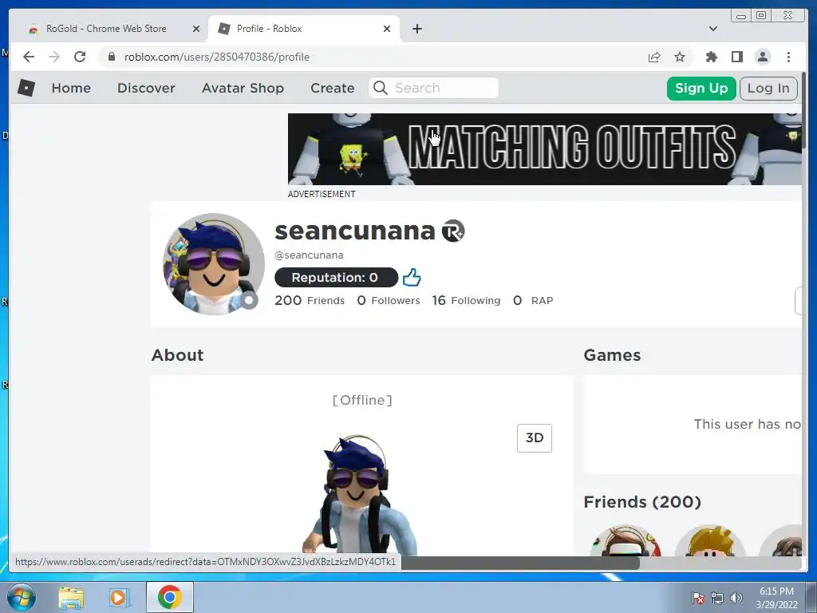817x613 pixels.
Task: Reload the Roblox profile page
Action: click(80, 57)
